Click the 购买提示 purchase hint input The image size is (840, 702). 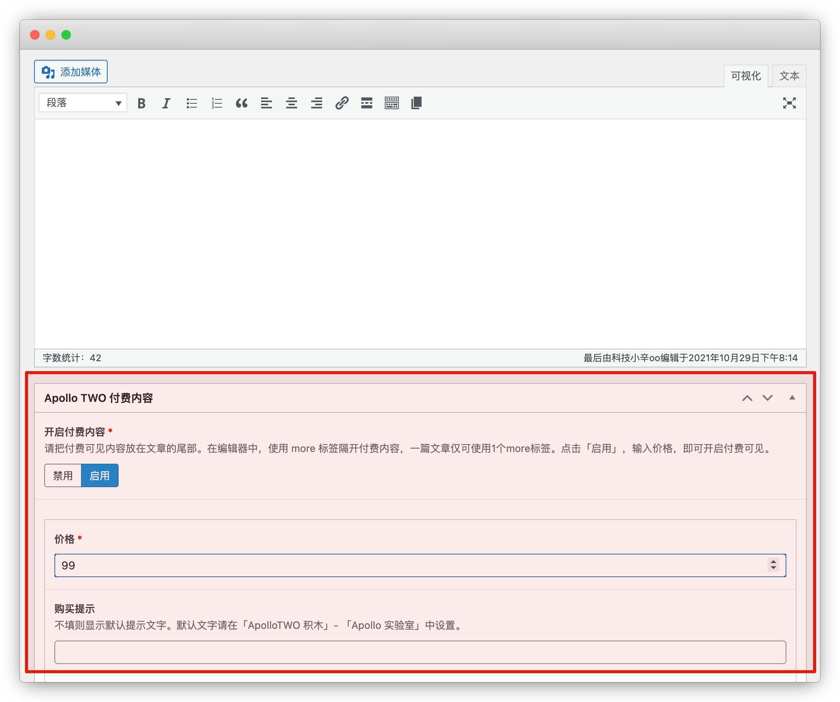coord(420,652)
